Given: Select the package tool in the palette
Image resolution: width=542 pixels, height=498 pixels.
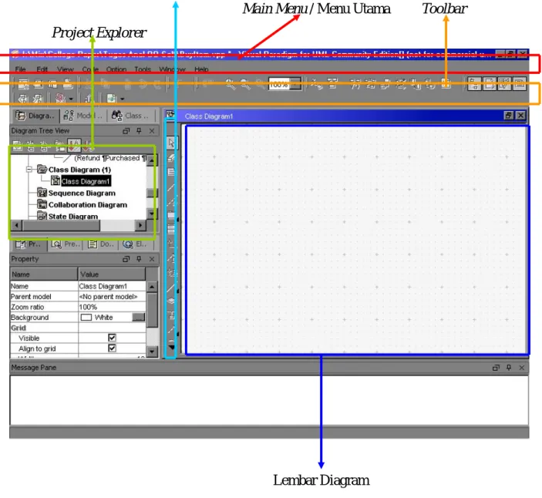Looking at the screenshot, I should tap(171, 214).
